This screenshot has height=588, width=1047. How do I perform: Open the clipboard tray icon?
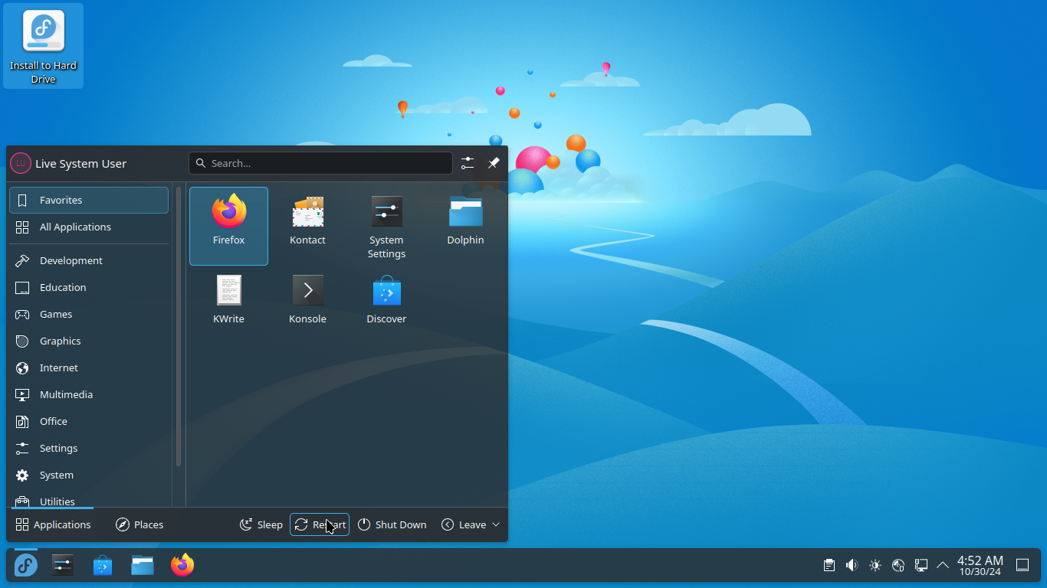pos(829,566)
